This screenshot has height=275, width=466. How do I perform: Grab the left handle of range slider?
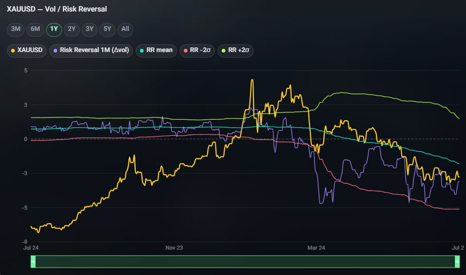pyautogui.click(x=33, y=261)
